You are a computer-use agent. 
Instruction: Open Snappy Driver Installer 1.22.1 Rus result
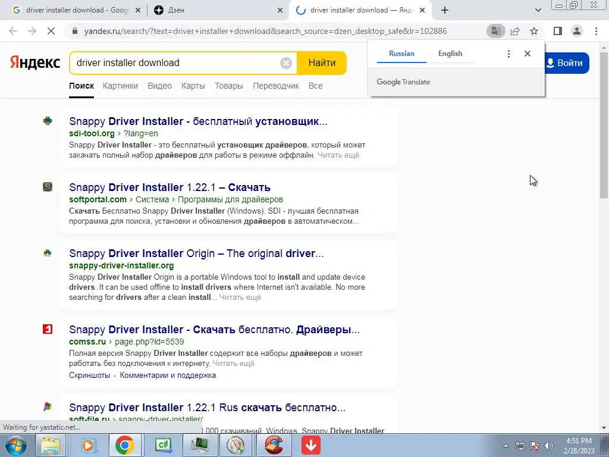[x=207, y=408]
